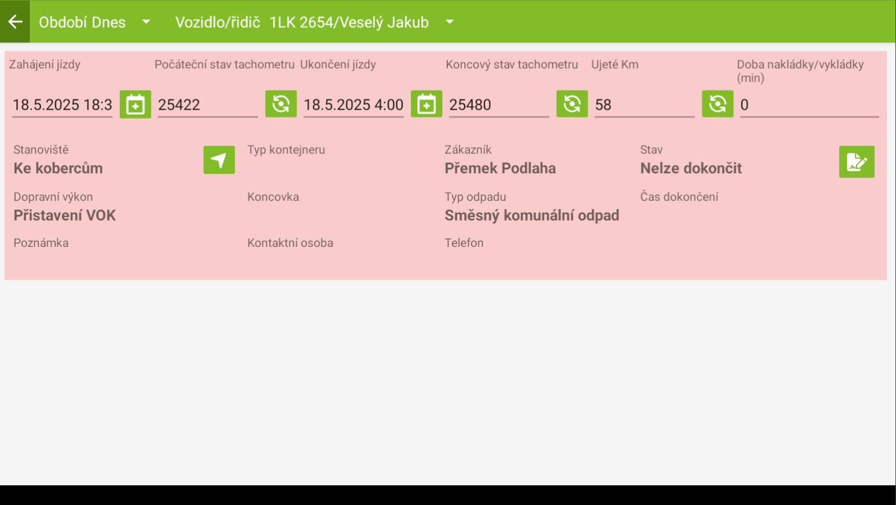Open the Vozidlo/řidič selection dropdown
The height and width of the screenshot is (505, 896).
pos(315,22)
